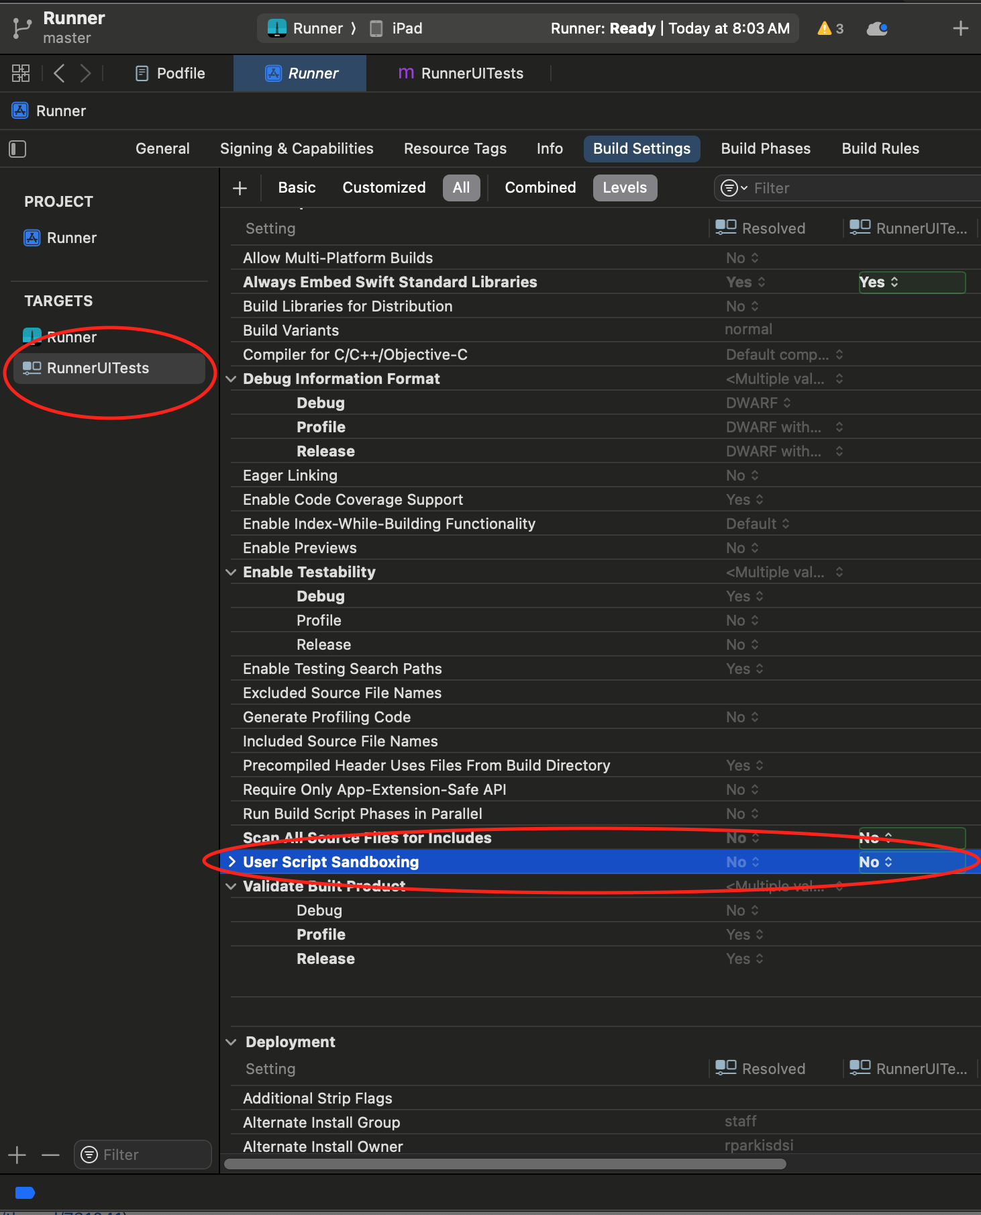Click the Runner scheme selector

tap(306, 28)
